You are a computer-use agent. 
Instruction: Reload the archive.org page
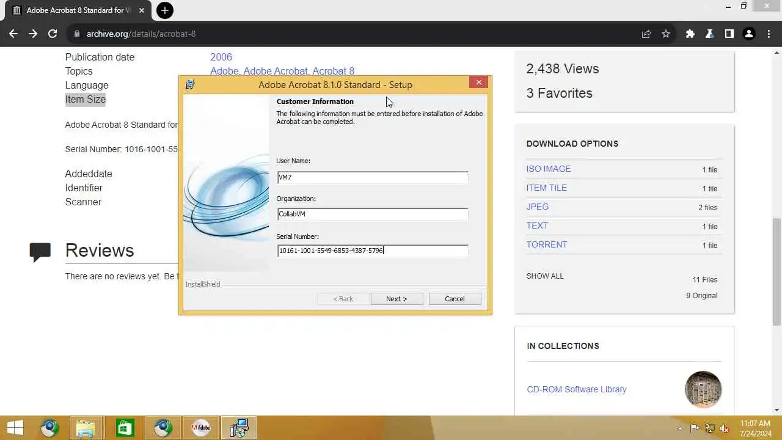(53, 34)
